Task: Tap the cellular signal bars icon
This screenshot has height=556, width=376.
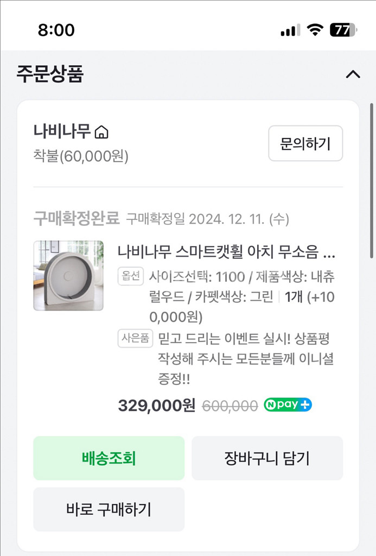Action: [x=290, y=31]
